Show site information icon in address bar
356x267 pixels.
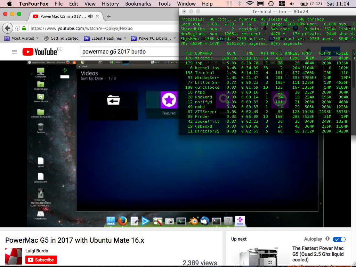tap(17, 29)
